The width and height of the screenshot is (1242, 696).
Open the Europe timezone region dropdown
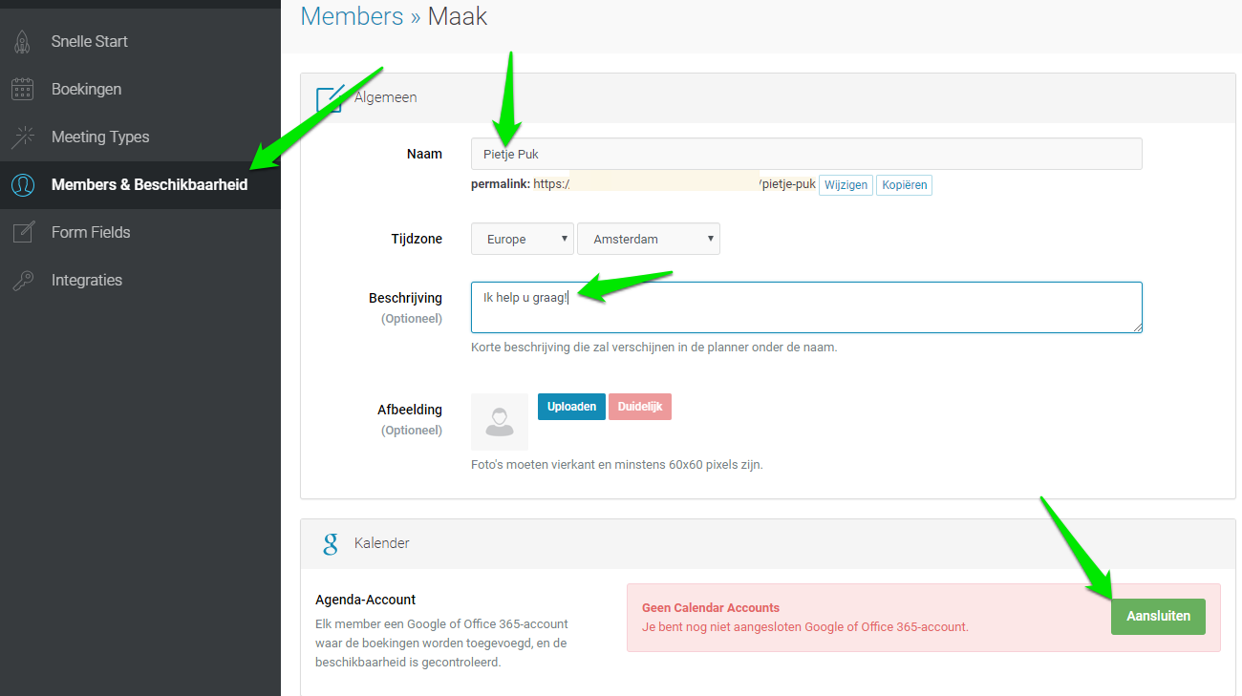point(522,240)
